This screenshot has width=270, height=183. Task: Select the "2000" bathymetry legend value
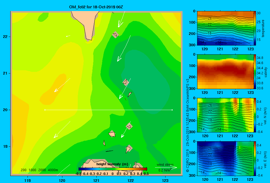[x=42, y=170]
